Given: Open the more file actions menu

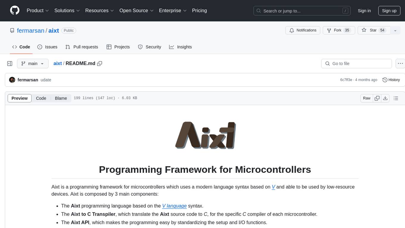Looking at the screenshot, I should pos(400,64).
